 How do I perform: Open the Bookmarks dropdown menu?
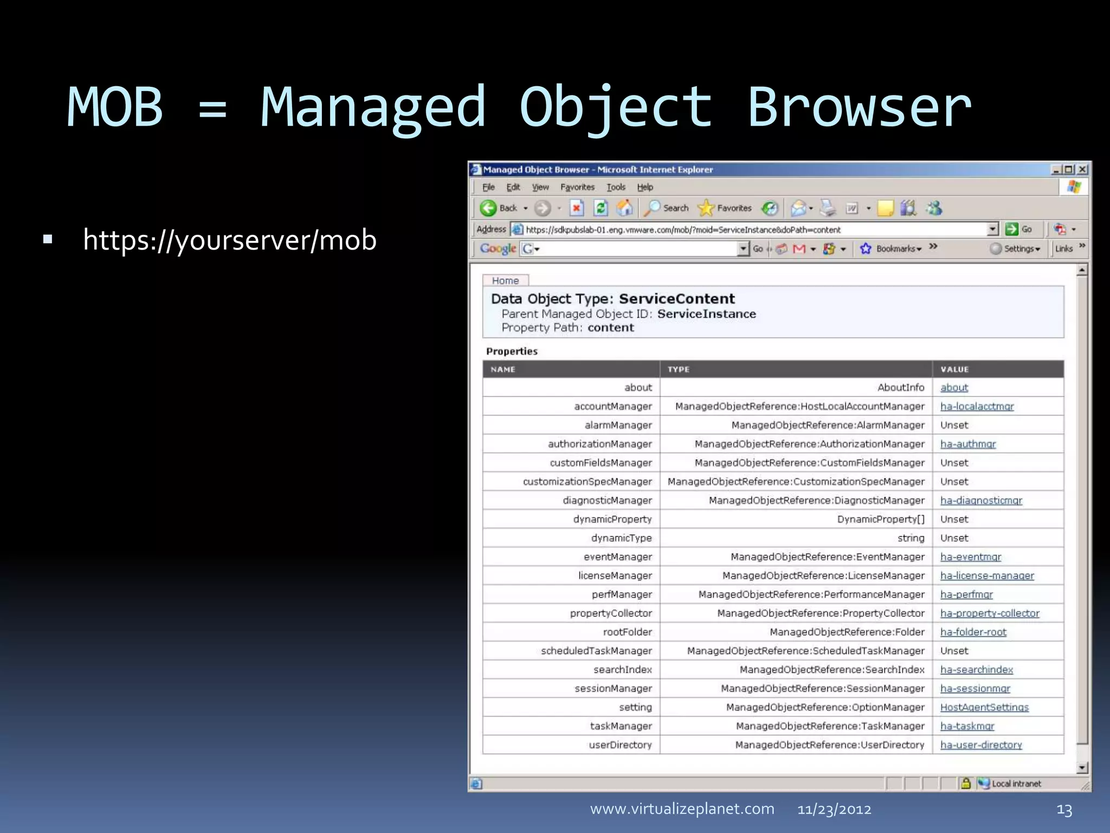[899, 248]
